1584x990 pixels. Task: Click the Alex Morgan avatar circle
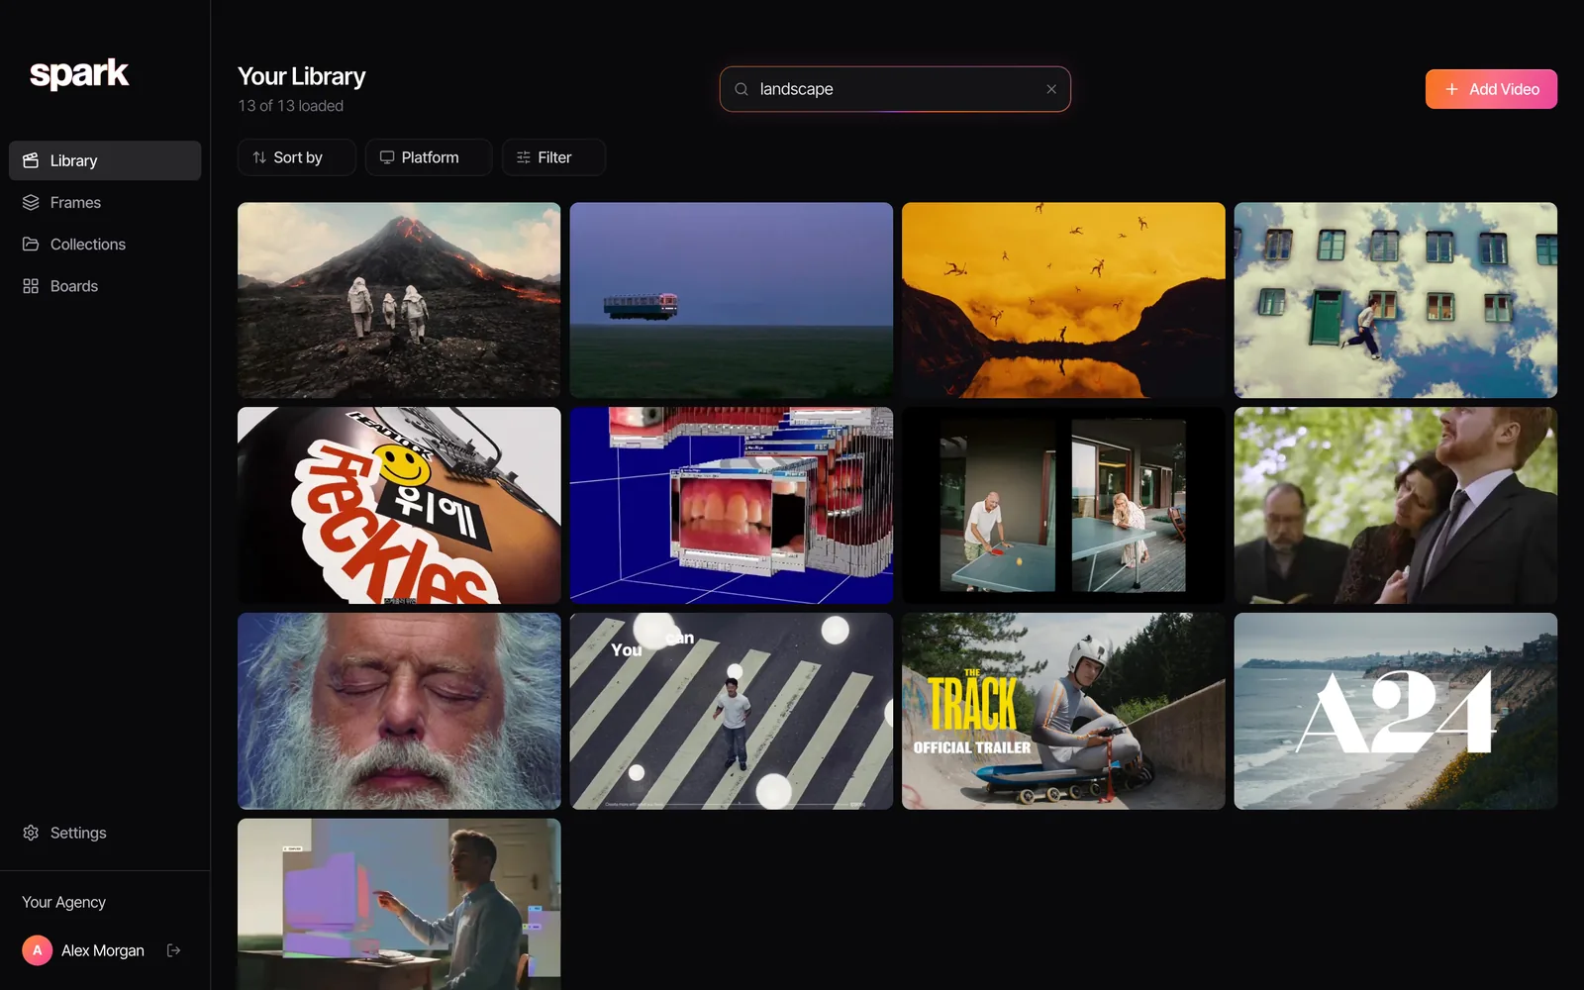click(37, 950)
